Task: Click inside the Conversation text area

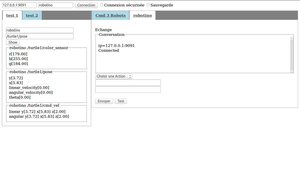Action: point(192,60)
